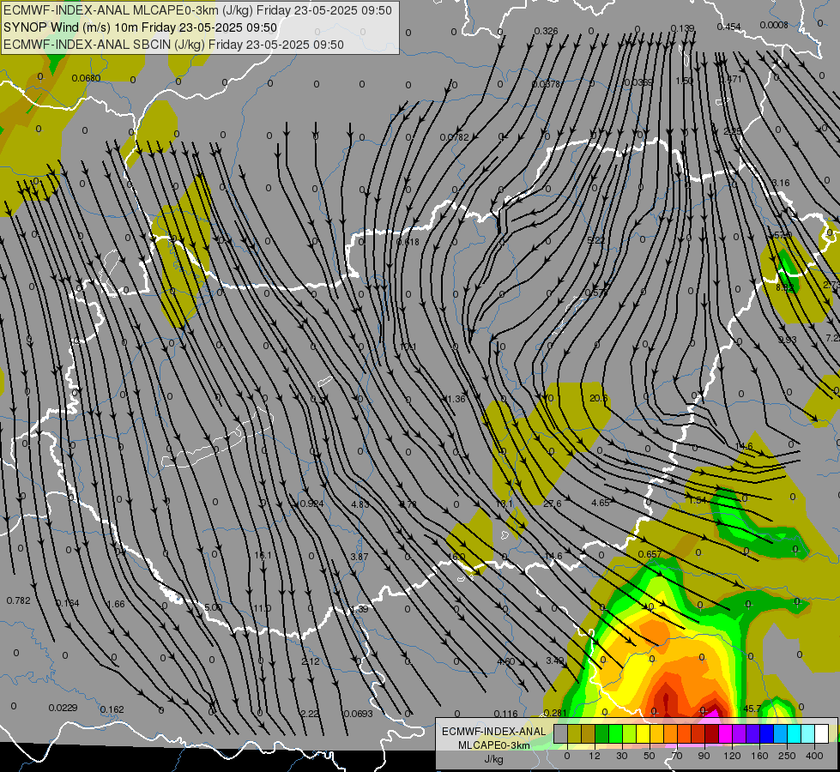Click the map value 0.0680
The image size is (840, 772).
(x=87, y=78)
